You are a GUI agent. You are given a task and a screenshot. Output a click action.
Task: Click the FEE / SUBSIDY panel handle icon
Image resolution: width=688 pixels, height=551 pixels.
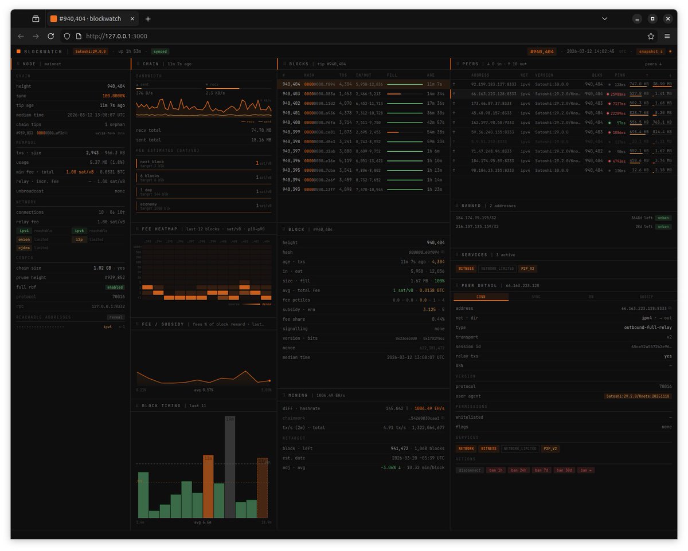[138, 324]
